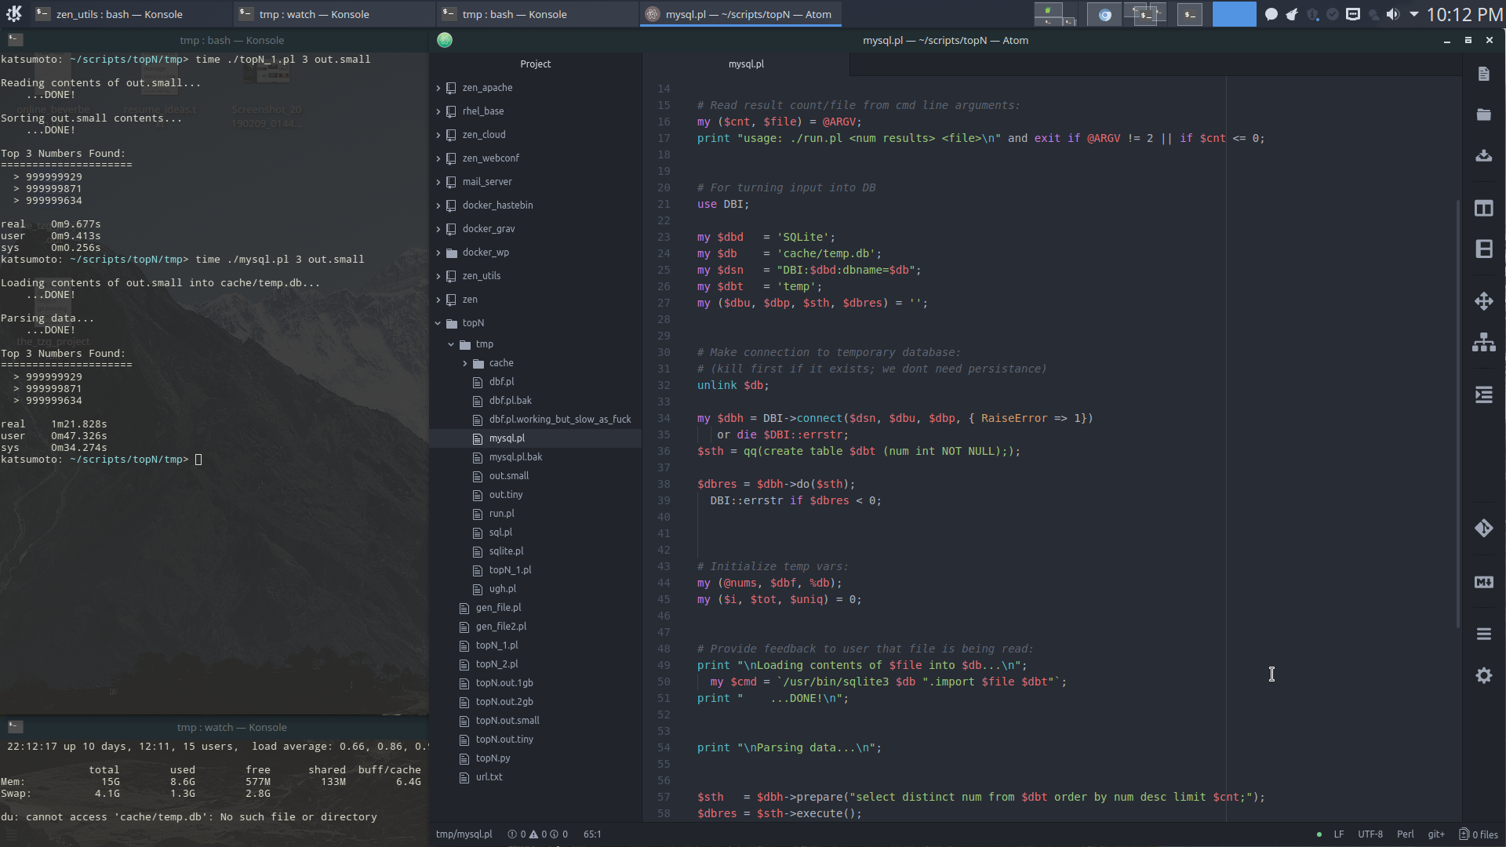Click the checkmark circle tray icon

tap(1333, 14)
